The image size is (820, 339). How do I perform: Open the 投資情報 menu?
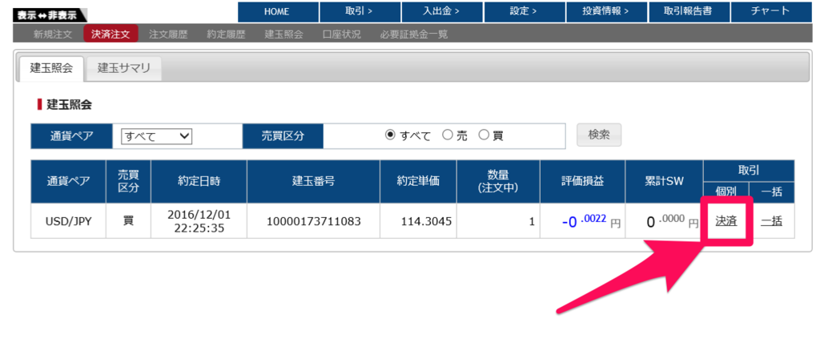coord(607,12)
